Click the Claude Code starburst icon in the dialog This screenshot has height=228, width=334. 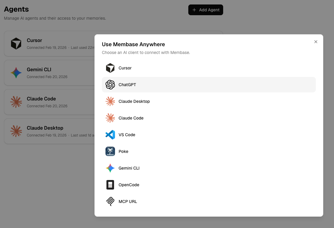pos(110,118)
